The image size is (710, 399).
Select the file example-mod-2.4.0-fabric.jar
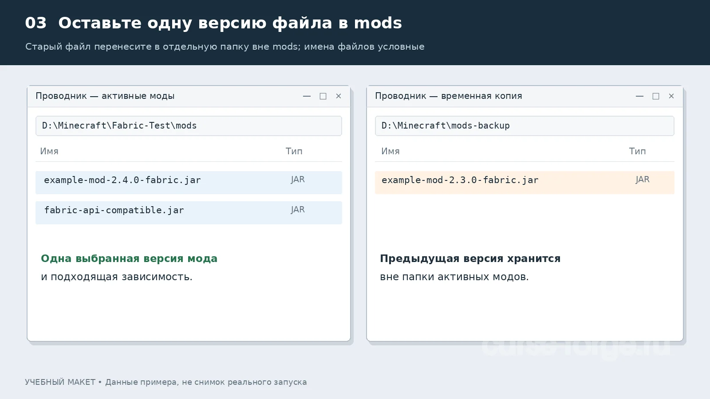(x=189, y=182)
